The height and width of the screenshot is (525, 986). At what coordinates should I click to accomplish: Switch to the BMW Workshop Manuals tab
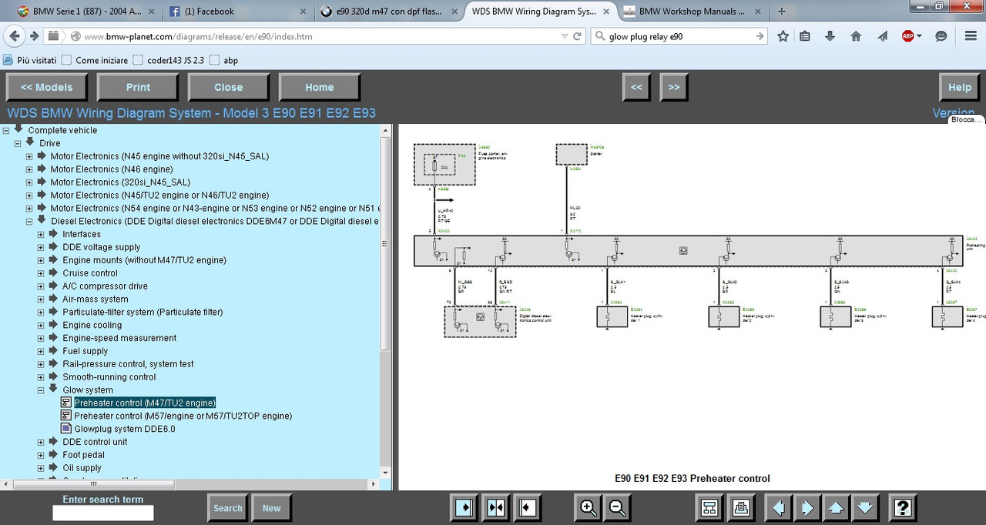coord(692,12)
